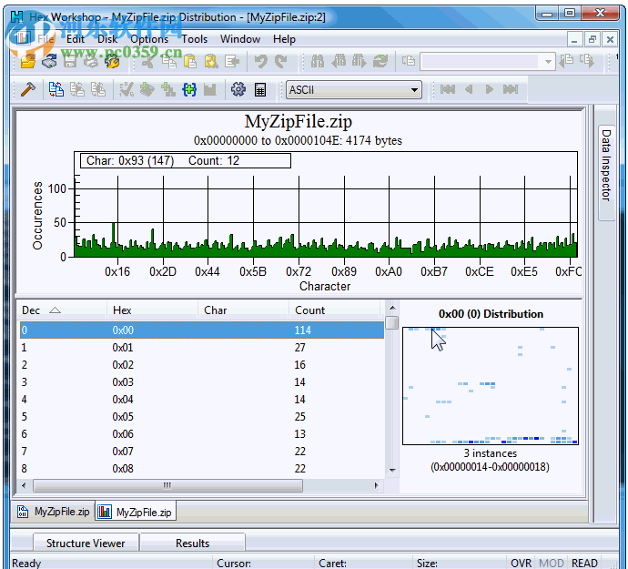Click the Undo arrow icon
Screen dimensions: 628x569
coord(260,61)
